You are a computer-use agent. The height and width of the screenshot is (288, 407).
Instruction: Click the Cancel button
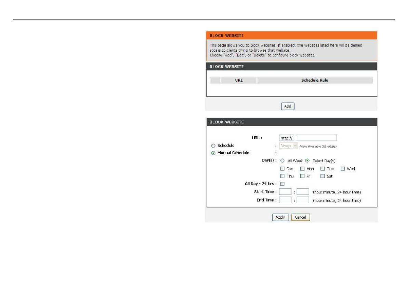click(300, 217)
